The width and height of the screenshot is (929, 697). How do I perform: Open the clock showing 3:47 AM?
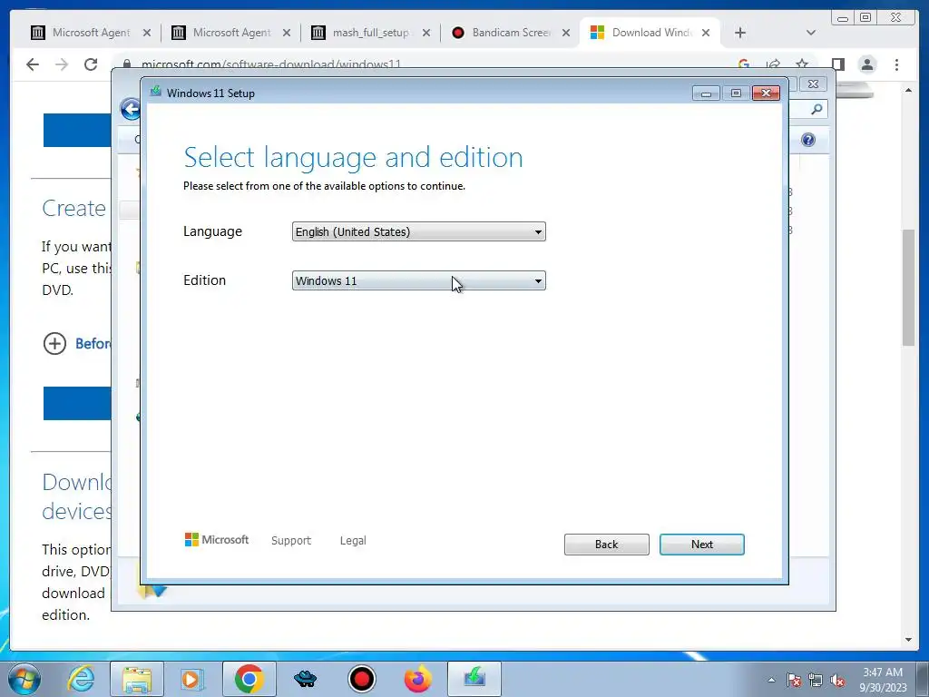pyautogui.click(x=883, y=680)
